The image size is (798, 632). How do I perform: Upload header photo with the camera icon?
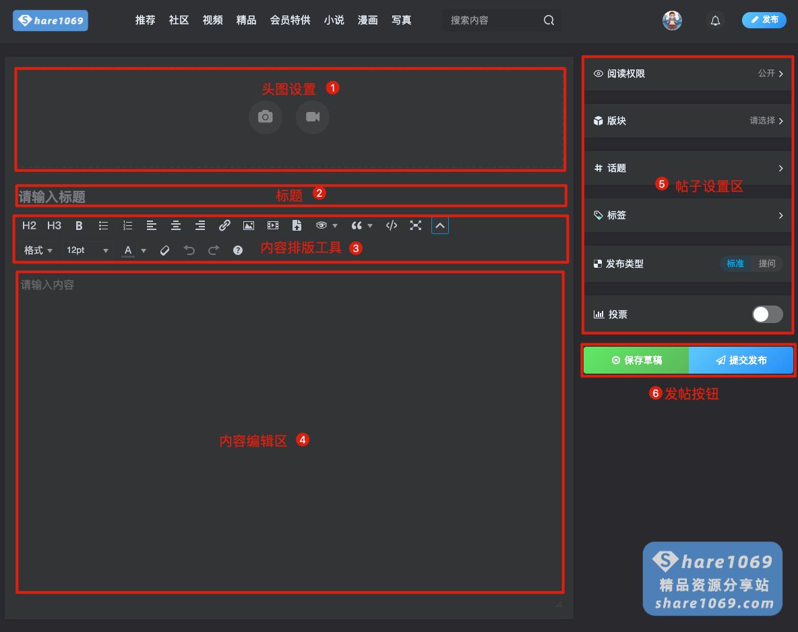266,117
